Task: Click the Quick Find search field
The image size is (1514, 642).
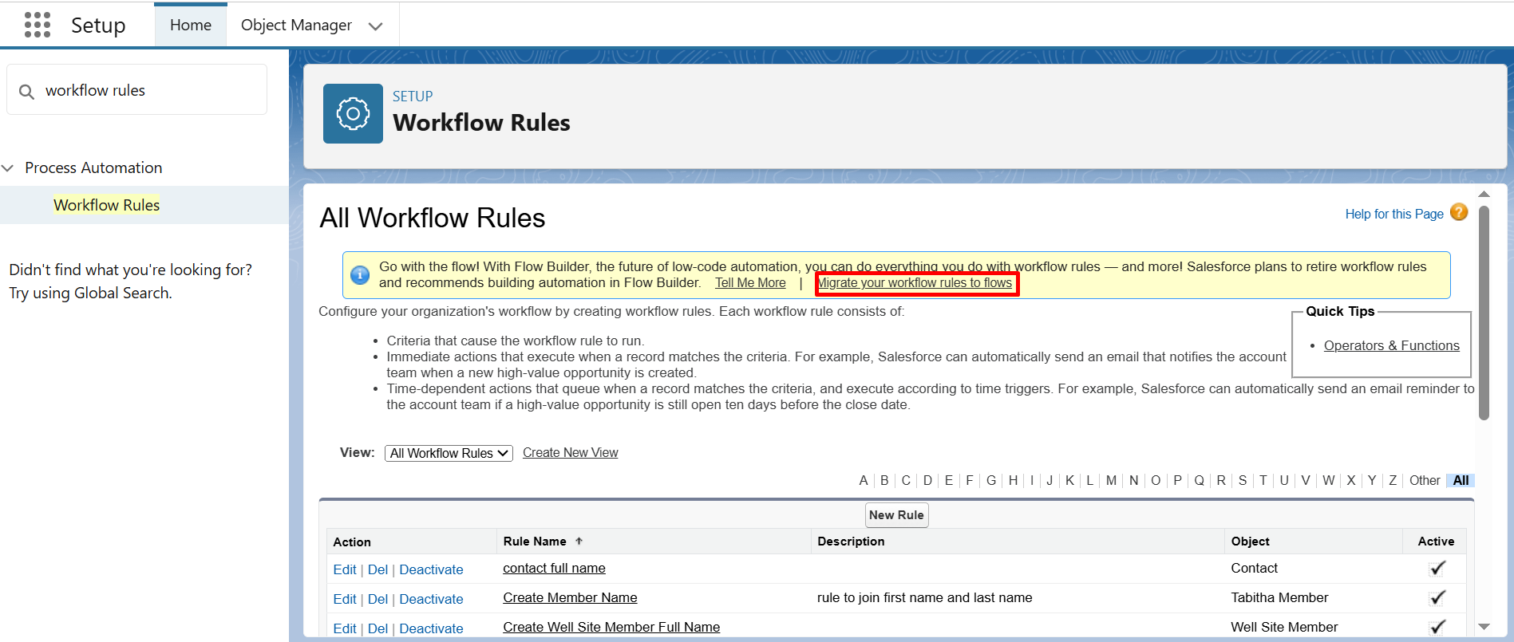Action: pos(136,90)
